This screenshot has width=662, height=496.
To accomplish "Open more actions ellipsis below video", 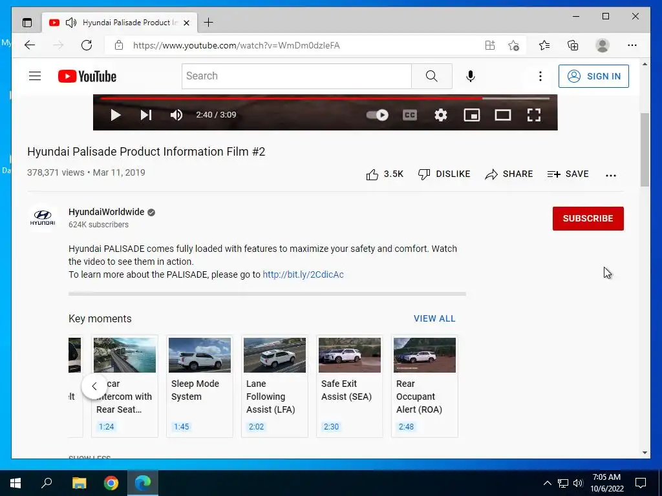I will [611, 176].
